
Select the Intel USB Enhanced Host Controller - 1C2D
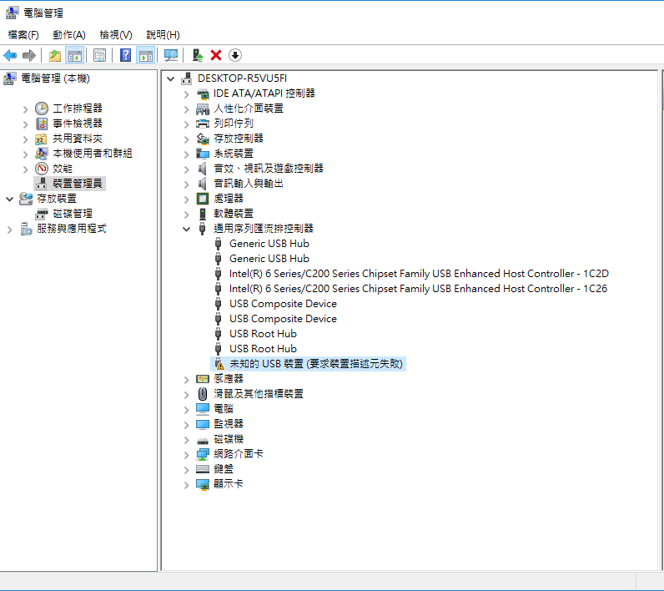pos(419,274)
